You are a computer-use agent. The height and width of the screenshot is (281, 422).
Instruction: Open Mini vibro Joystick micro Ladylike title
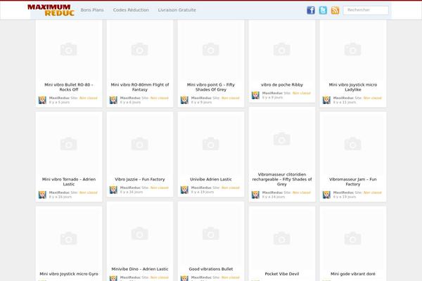[353, 87]
